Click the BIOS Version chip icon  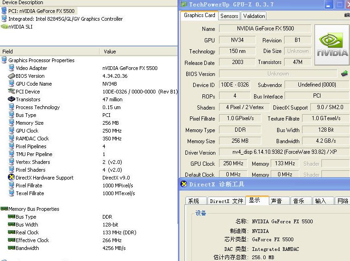click(x=12, y=76)
